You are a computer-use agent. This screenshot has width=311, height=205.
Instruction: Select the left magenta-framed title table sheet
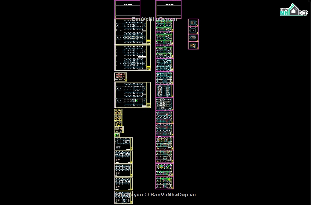[127, 9]
